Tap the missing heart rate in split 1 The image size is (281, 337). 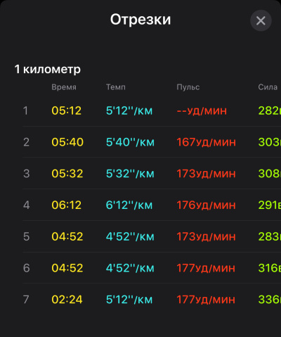(202, 110)
